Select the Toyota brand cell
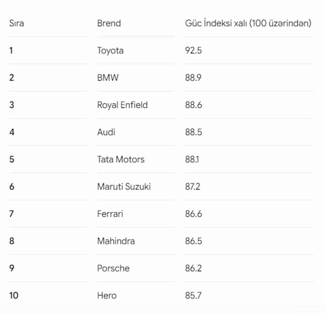The height and width of the screenshot is (314, 325). click(x=110, y=51)
